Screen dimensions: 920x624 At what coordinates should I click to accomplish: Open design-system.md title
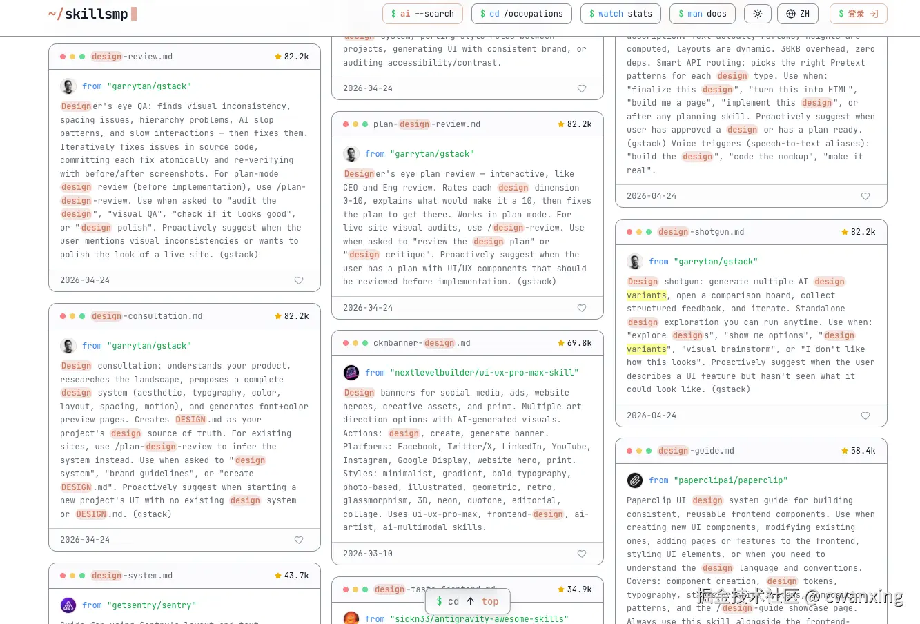[x=132, y=576]
